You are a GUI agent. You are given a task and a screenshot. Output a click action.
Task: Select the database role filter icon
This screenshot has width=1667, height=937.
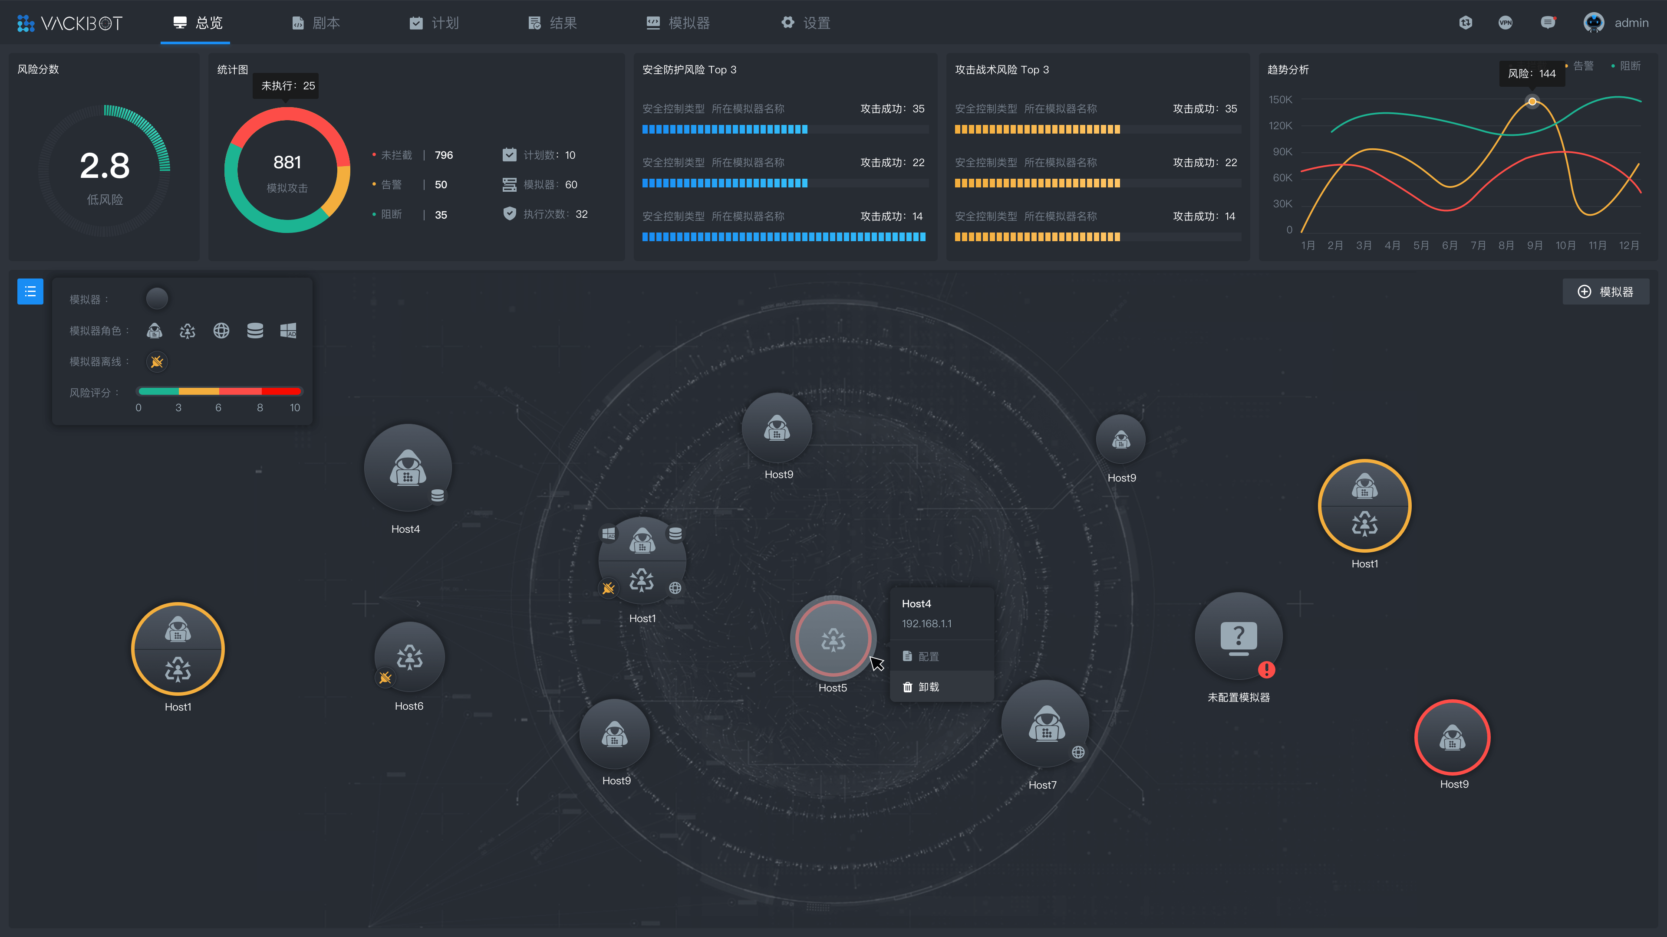point(255,331)
